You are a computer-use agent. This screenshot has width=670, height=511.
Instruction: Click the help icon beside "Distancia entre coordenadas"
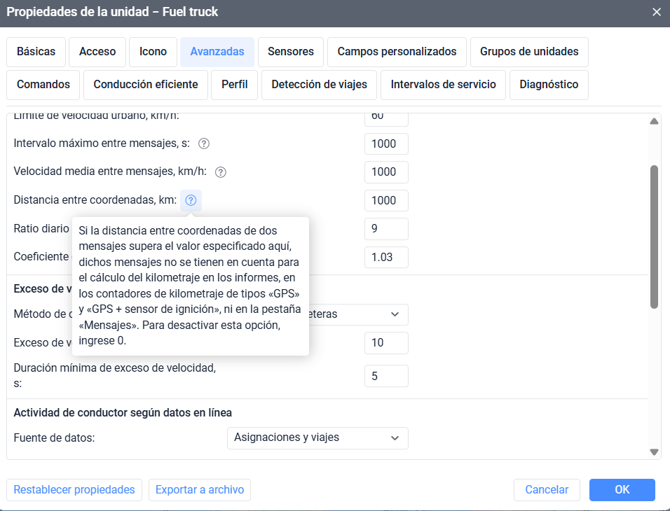pyautogui.click(x=191, y=200)
